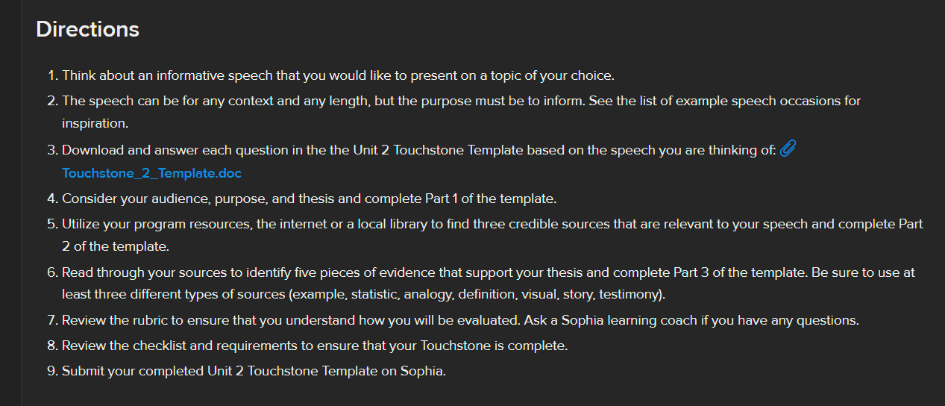This screenshot has width=945, height=406.
Task: Click step 8 Review the checklist line
Action: click(x=315, y=346)
